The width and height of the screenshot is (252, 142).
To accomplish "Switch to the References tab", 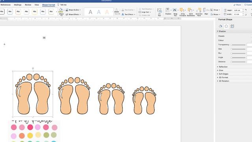I will [6, 5].
